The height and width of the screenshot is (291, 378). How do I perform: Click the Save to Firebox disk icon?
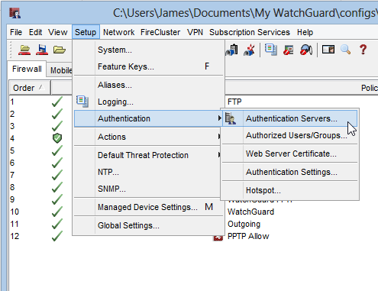[x=42, y=50]
